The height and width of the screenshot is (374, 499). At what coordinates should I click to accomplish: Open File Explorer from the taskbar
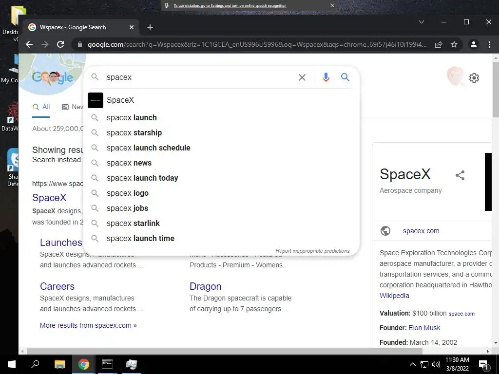click(59, 364)
